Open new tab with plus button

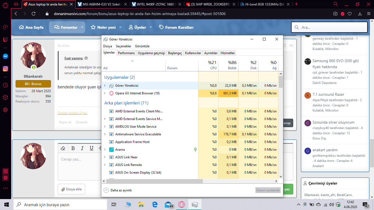tap(296, 4)
